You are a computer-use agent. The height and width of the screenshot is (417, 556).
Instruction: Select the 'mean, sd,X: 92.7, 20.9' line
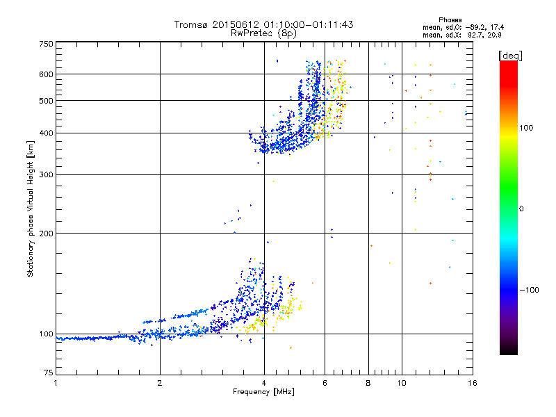462,35
